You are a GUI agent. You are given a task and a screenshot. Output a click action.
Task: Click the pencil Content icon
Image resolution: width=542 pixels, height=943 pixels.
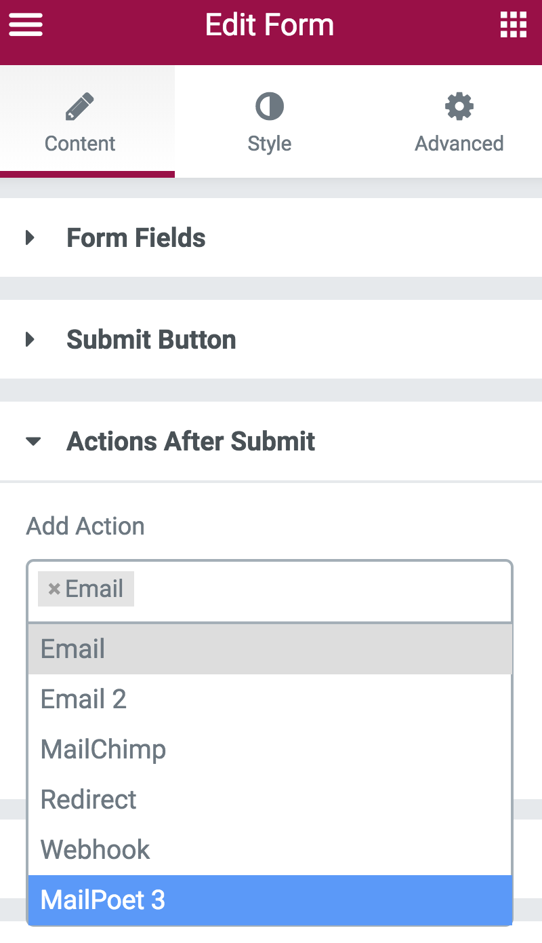click(x=80, y=107)
